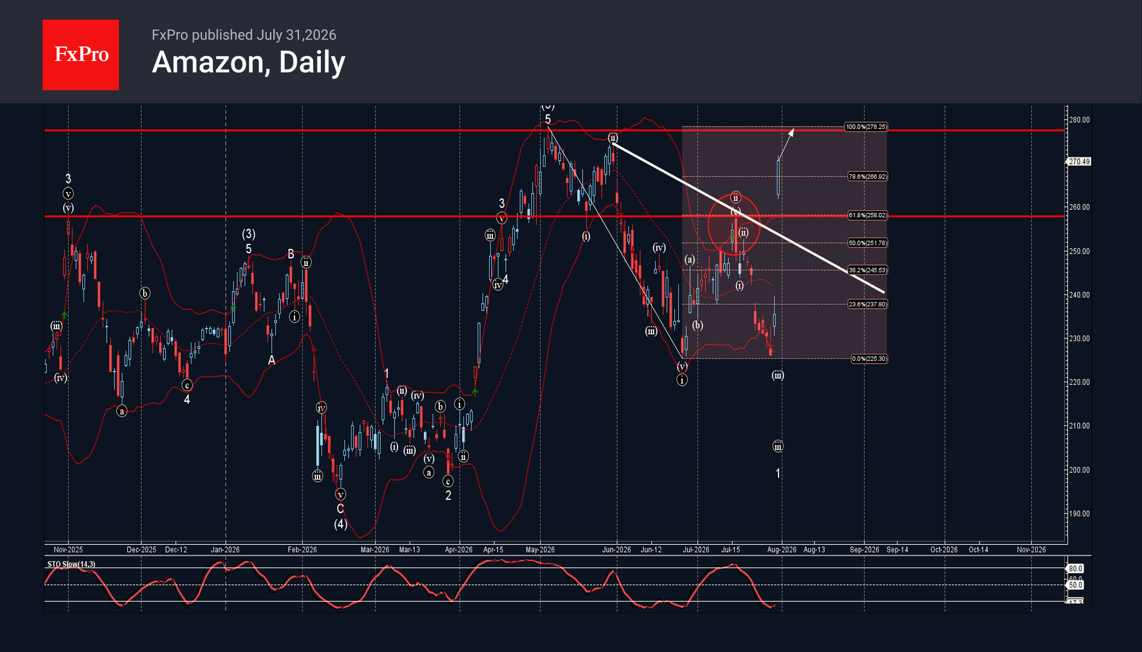
Task: Click the 280.00 price axis label
Action: [x=1079, y=120]
